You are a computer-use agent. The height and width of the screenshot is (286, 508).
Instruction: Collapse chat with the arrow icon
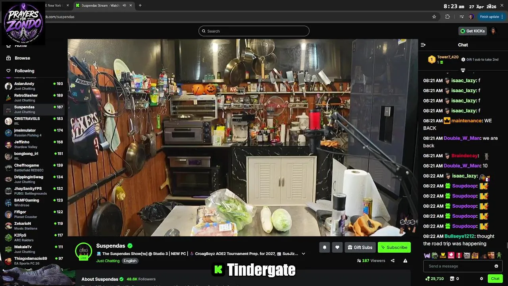[x=423, y=45]
